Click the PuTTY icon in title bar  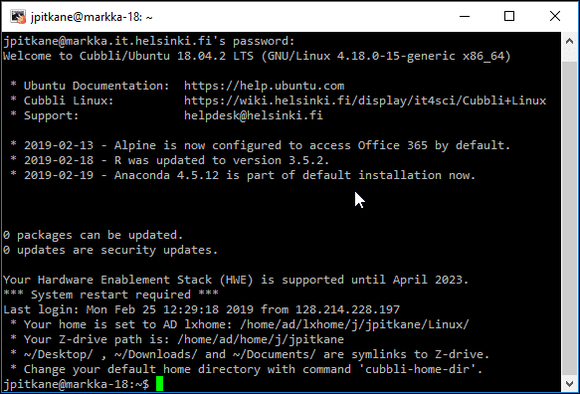pyautogui.click(x=18, y=17)
